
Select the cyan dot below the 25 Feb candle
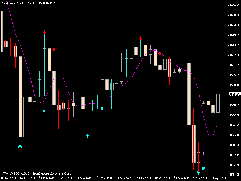pos(44,111)
